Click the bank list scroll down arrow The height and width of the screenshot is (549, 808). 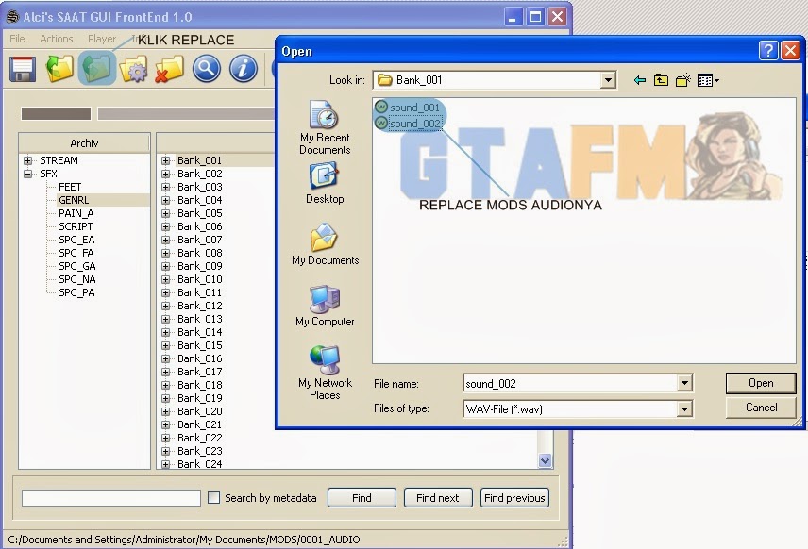[545, 460]
